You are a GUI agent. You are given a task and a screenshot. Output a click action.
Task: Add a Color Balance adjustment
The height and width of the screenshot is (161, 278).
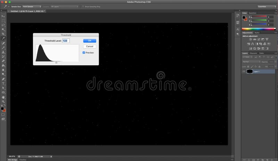253,44
